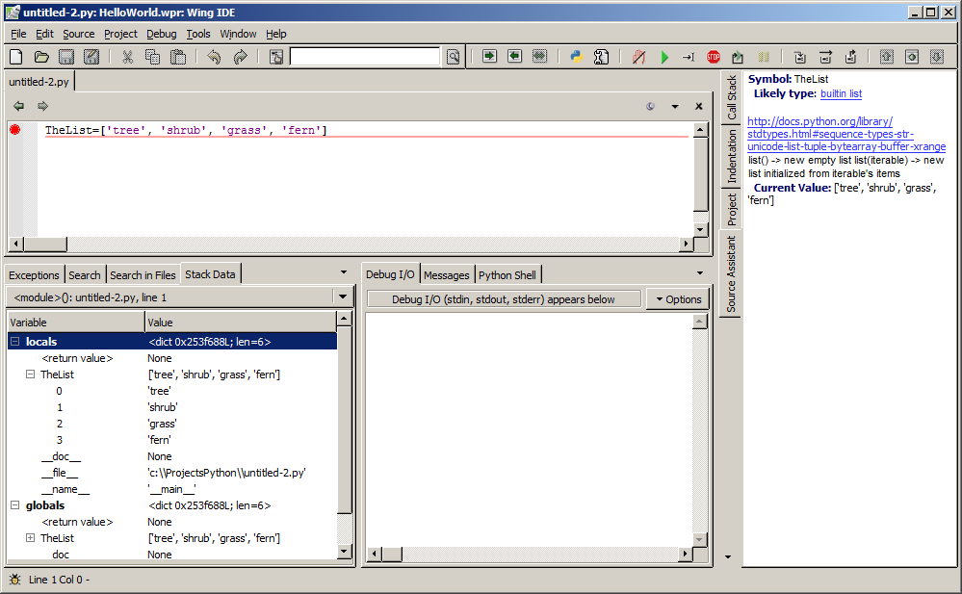Screen dimensions: 962x594
Task: Click the New file toolbar icon
Action: coord(15,57)
